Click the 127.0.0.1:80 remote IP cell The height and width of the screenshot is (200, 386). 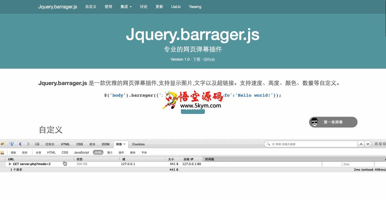pos(192,164)
